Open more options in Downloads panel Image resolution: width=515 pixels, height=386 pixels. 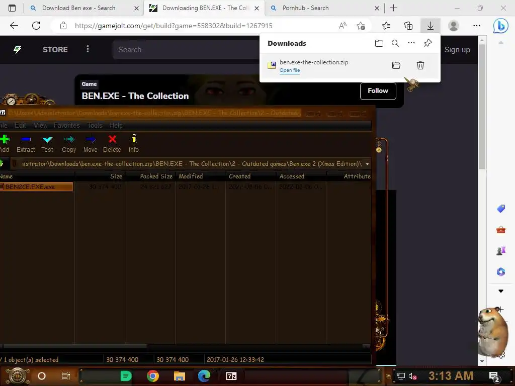[x=411, y=43]
